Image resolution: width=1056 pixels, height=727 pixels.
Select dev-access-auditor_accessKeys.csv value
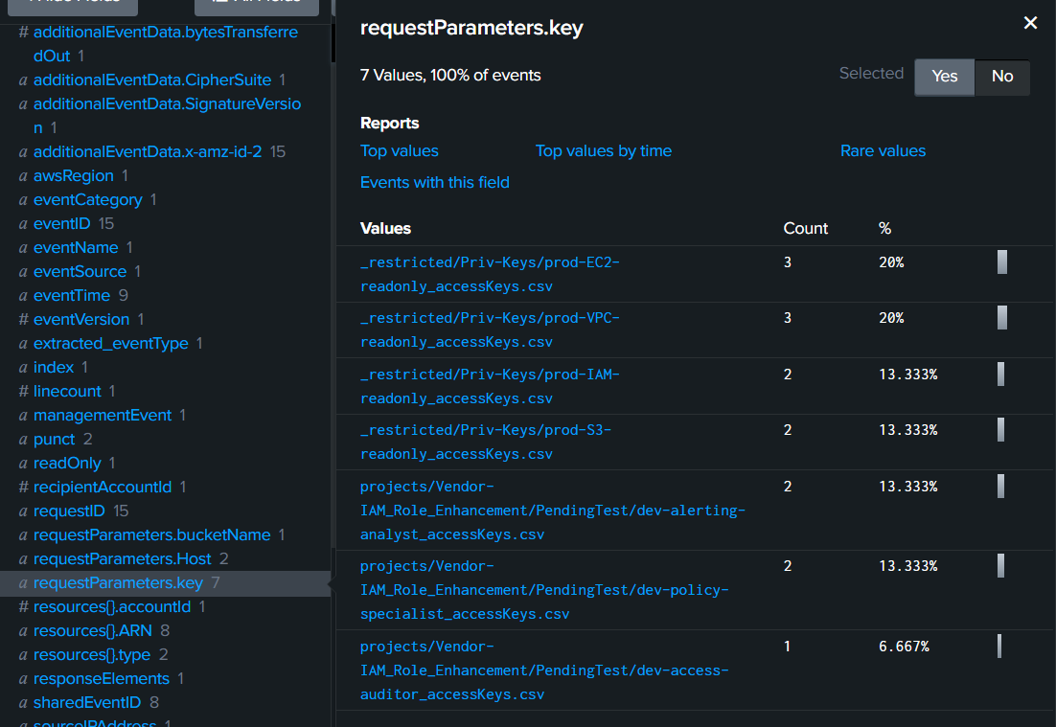click(544, 670)
